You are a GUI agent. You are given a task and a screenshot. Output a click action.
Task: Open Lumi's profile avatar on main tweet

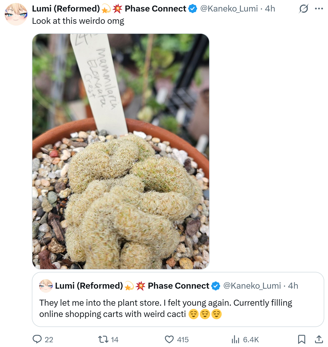pyautogui.click(x=16, y=14)
